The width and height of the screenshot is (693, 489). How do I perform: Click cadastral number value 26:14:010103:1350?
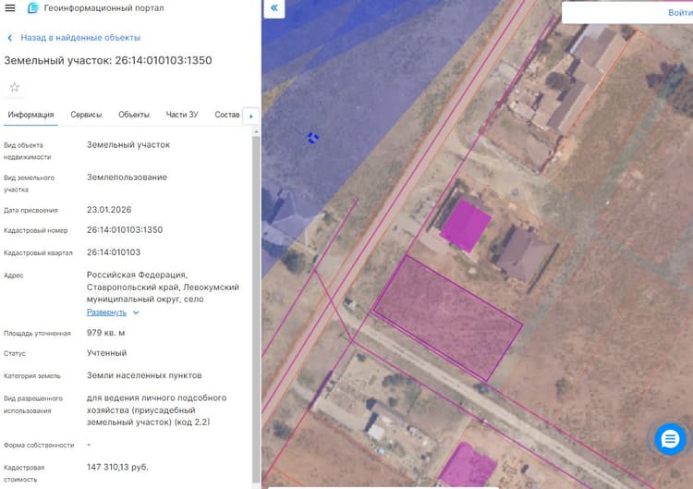(125, 230)
